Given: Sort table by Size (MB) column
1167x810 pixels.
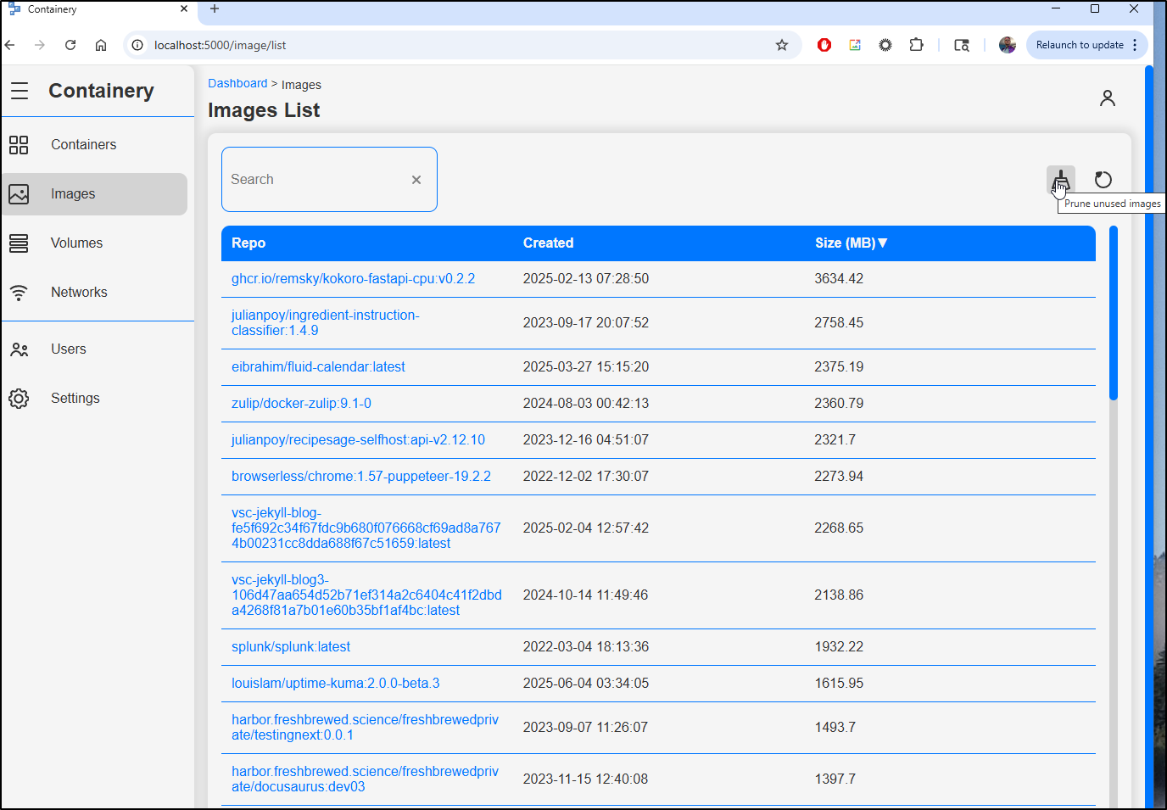Looking at the screenshot, I should [x=851, y=243].
